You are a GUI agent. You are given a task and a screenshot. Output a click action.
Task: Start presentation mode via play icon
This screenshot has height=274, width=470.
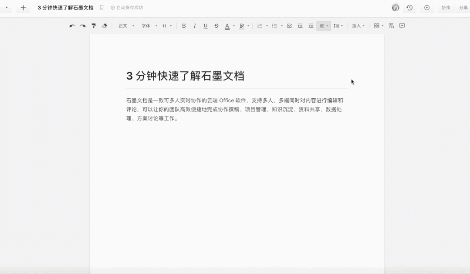(427, 8)
